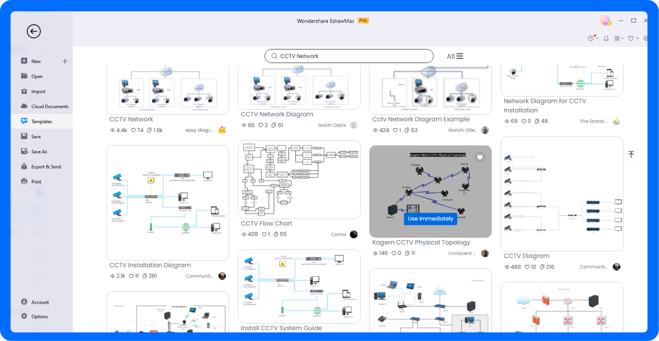Click the Account label in sidebar
This screenshot has width=659, height=341.
coord(40,303)
